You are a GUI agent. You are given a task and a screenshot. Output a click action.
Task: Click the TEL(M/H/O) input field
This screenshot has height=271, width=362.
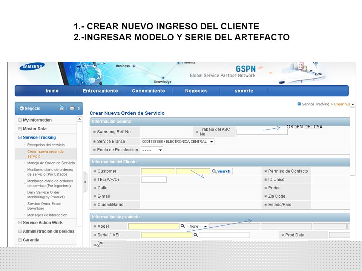coord(154,180)
